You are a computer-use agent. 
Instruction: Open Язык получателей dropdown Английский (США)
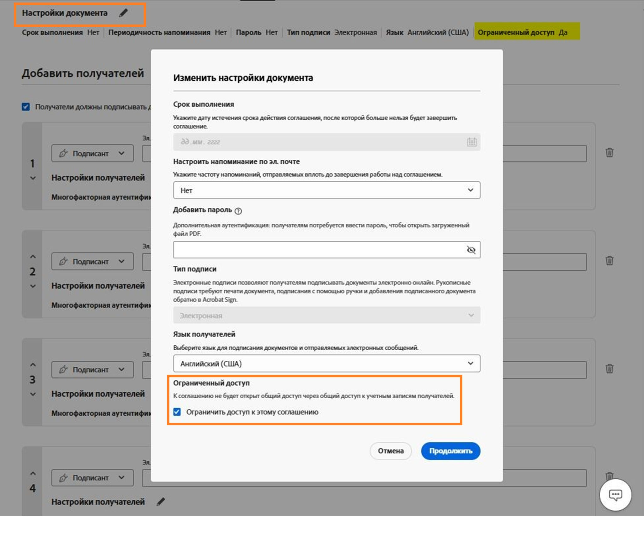326,364
